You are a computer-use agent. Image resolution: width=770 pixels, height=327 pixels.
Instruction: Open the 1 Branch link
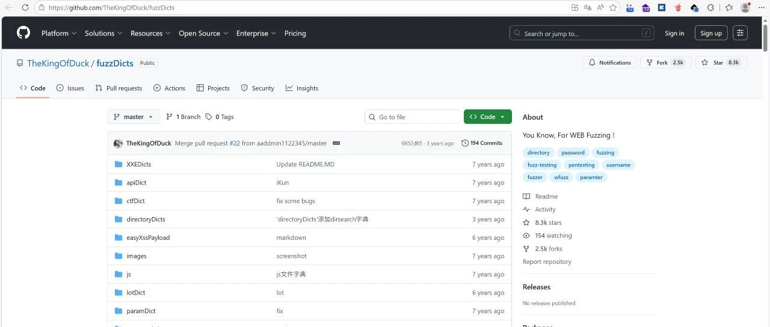[x=183, y=117]
